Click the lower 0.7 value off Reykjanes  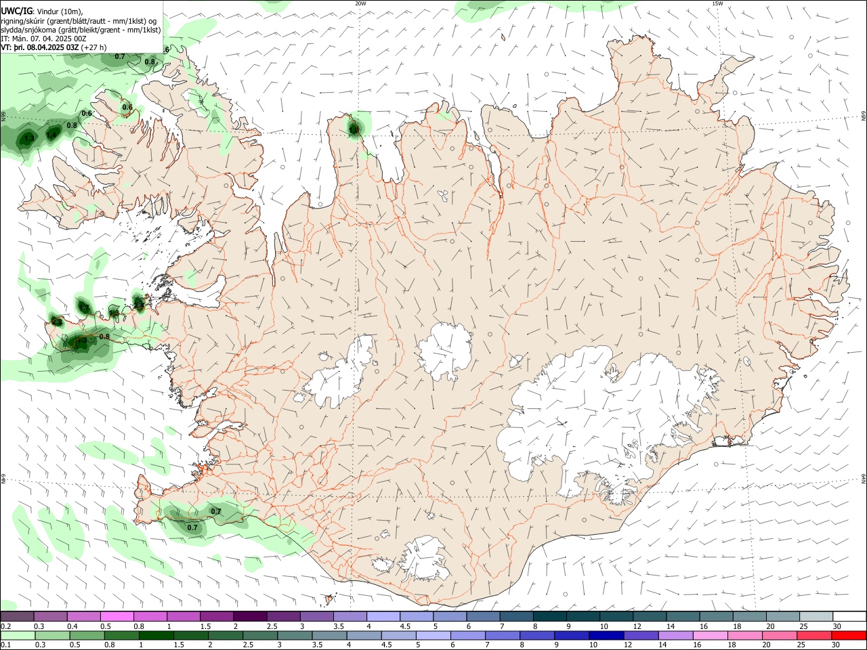(x=192, y=527)
